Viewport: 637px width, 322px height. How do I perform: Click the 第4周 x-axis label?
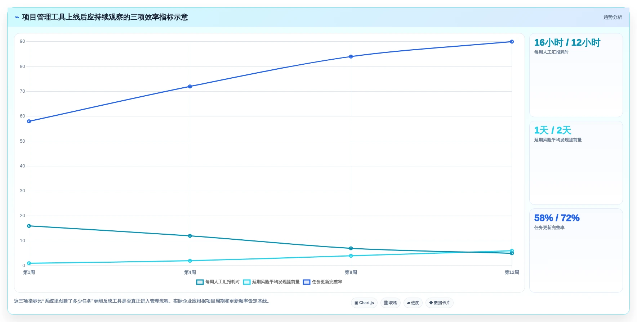[x=190, y=272]
